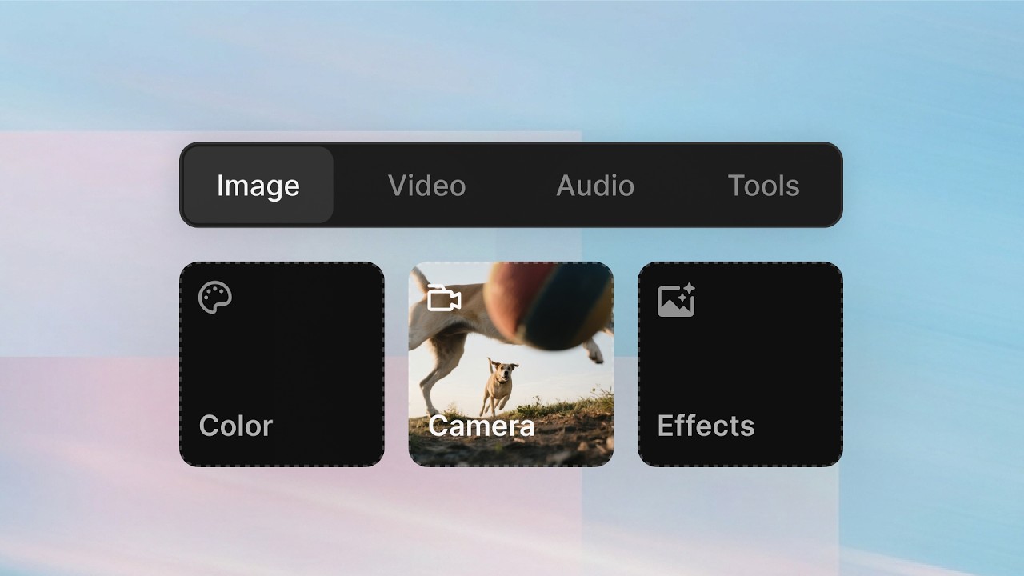The height and width of the screenshot is (576, 1024).
Task: Click the Color label text
Action: coord(236,426)
